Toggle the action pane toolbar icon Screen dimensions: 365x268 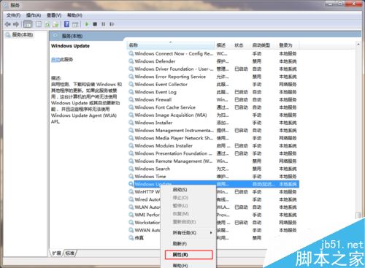75,24
